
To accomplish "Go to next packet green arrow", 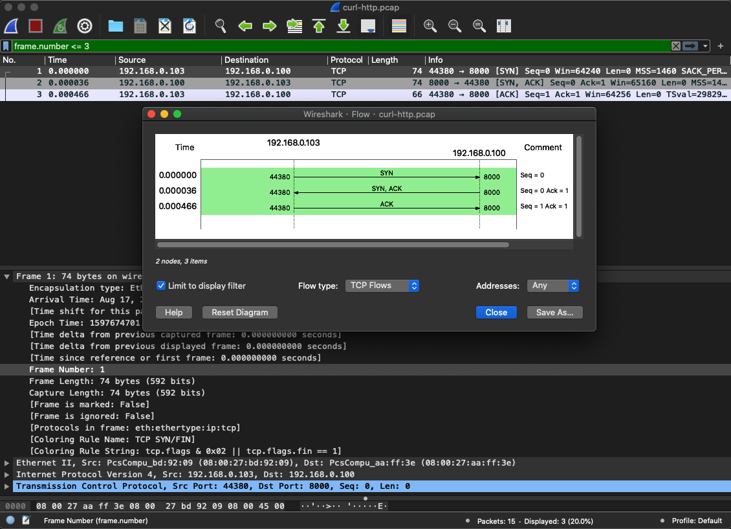I will pyautogui.click(x=270, y=26).
